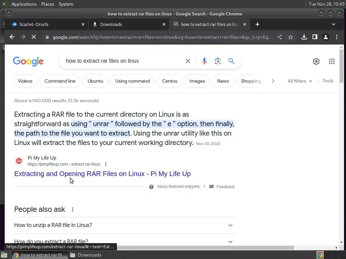The image size is (346, 259).
Task: Select the Command line filter chip
Action: [x=60, y=81]
